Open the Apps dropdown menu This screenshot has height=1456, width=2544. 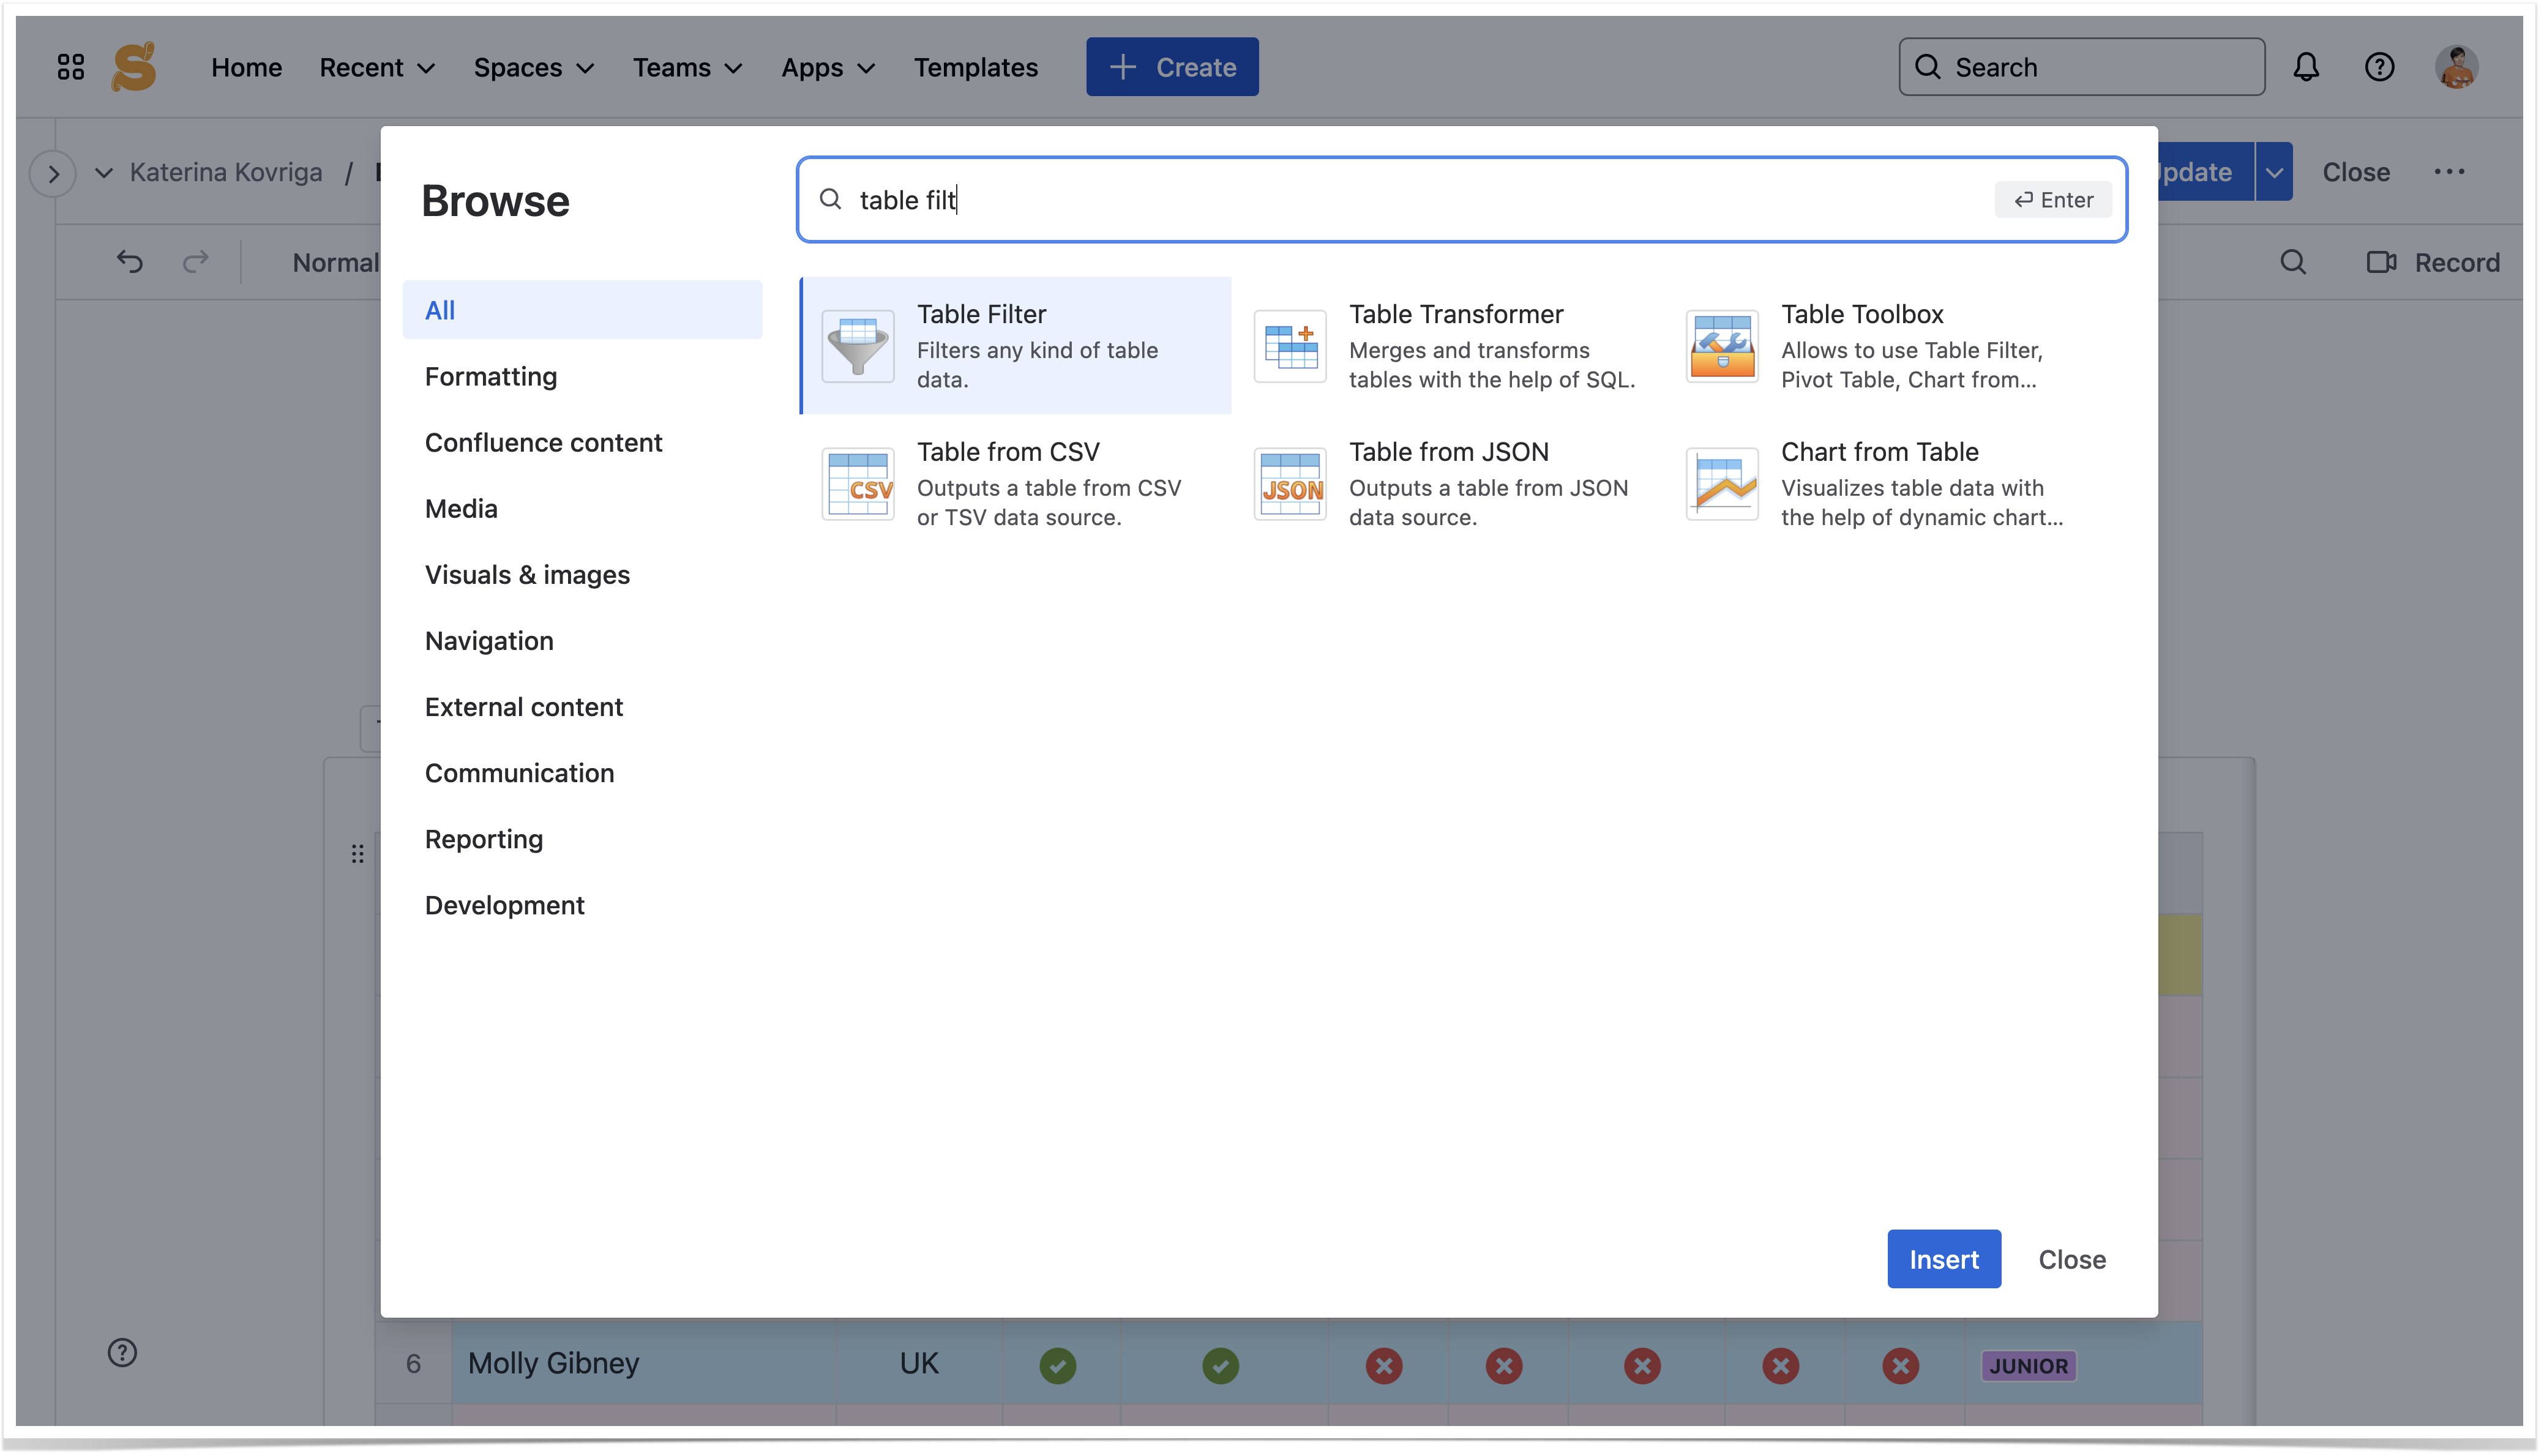click(x=827, y=67)
